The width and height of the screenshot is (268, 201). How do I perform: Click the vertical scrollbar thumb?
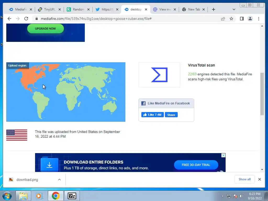click(x=262, y=94)
